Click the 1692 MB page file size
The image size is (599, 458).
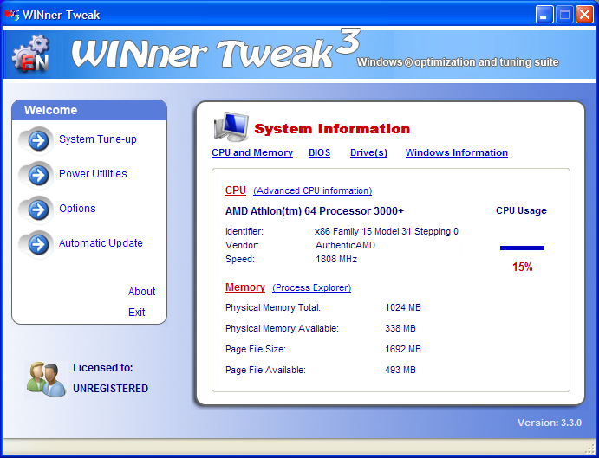coord(403,349)
